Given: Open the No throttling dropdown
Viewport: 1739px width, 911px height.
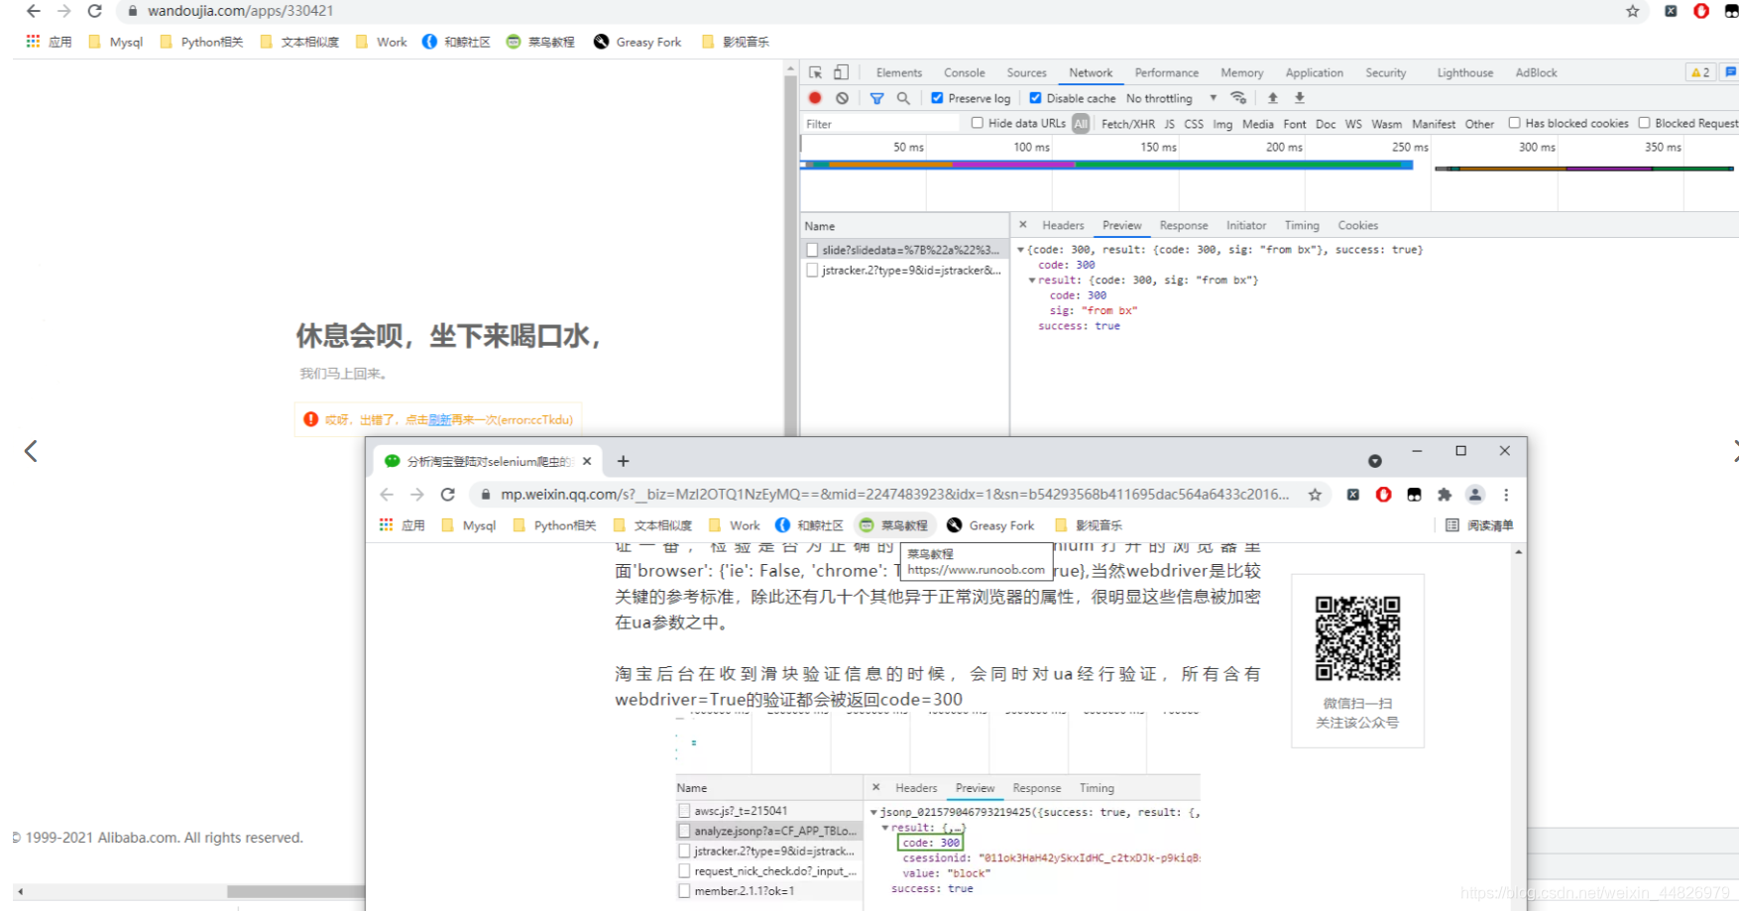Looking at the screenshot, I should pos(1171,98).
